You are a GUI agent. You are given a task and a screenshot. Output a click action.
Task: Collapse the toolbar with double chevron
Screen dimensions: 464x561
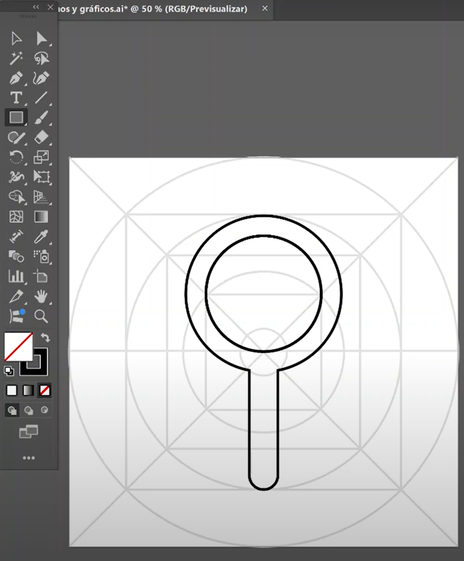coord(36,7)
